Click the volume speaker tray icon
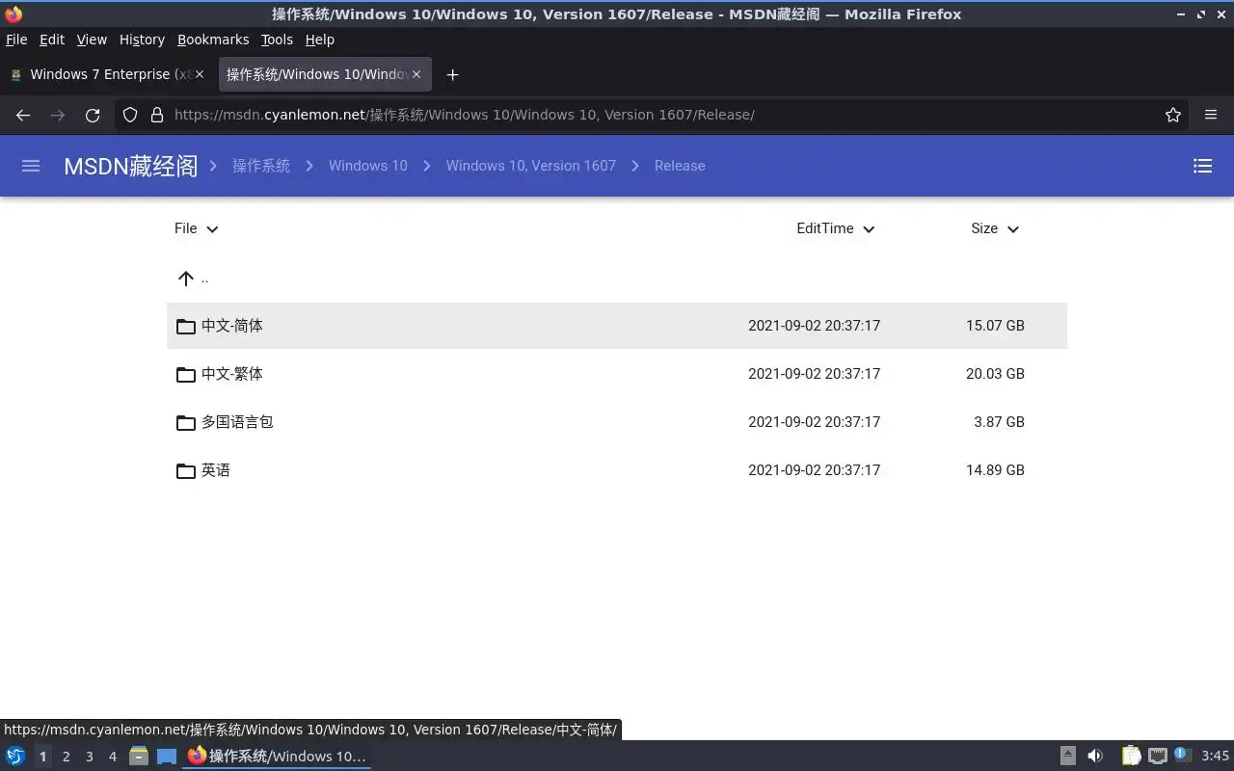This screenshot has height=771, width=1234. pos(1095,756)
